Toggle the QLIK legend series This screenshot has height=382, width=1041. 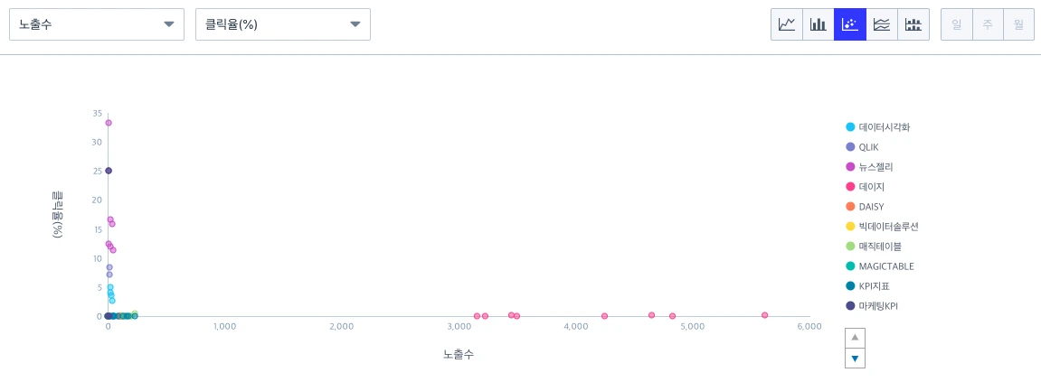[x=862, y=146]
